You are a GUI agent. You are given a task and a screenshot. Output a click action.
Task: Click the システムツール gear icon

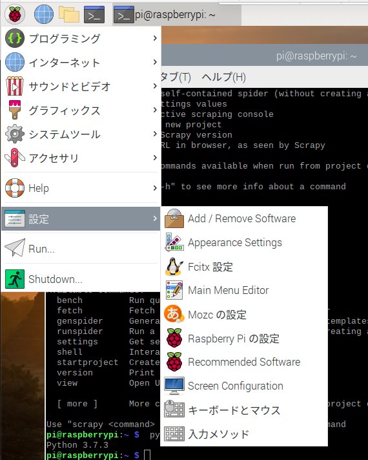[15, 134]
